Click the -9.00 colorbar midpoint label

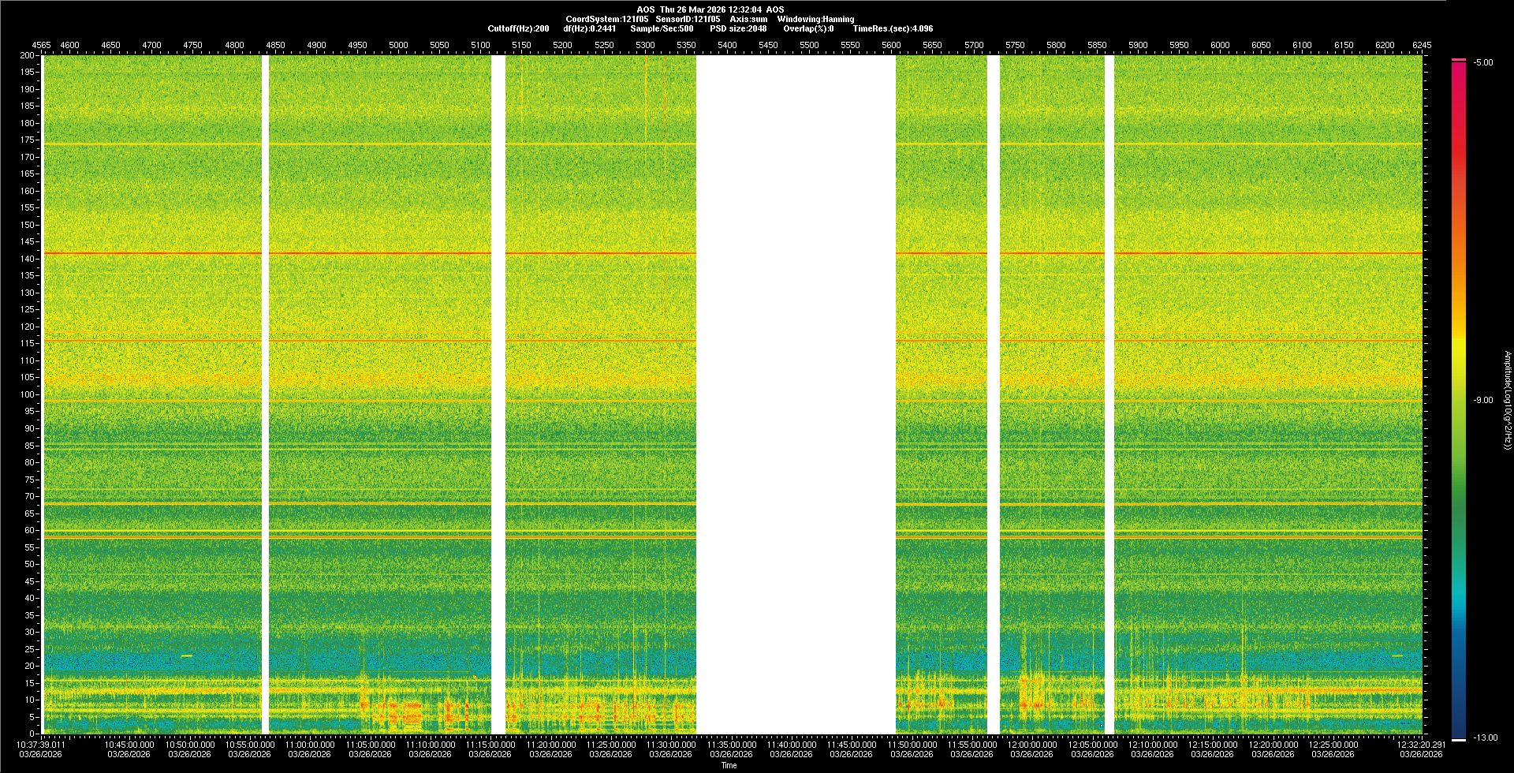click(x=1482, y=400)
